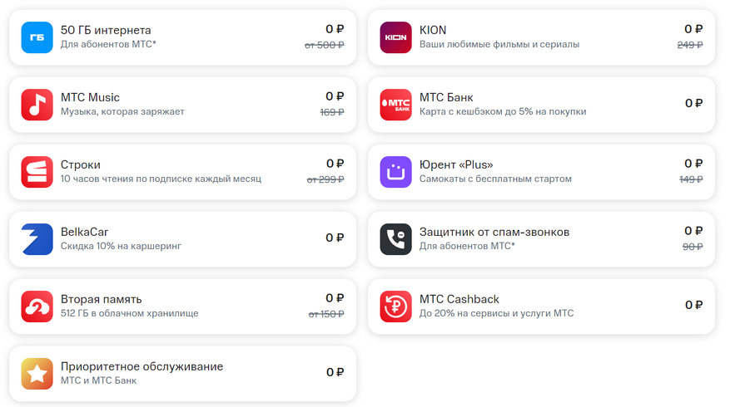The height and width of the screenshot is (407, 730).
Task: Click the Вторая память 512 ГБ description
Action: click(x=129, y=314)
